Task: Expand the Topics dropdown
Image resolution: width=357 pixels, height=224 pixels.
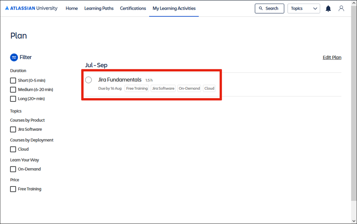Action: [x=303, y=9]
